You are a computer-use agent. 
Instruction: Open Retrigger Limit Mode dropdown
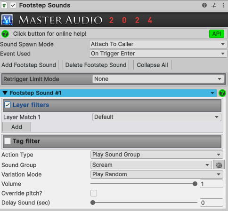(x=158, y=79)
